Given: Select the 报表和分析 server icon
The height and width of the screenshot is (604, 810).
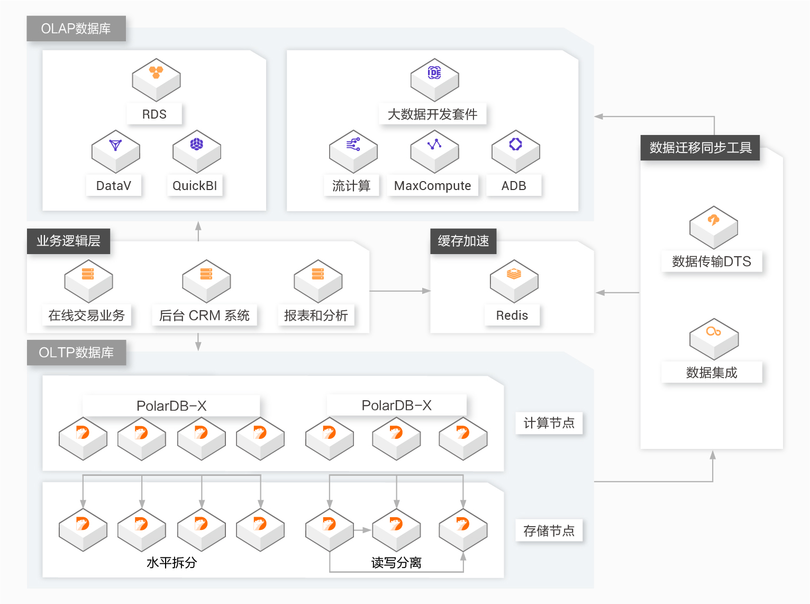Looking at the screenshot, I should coord(318,281).
